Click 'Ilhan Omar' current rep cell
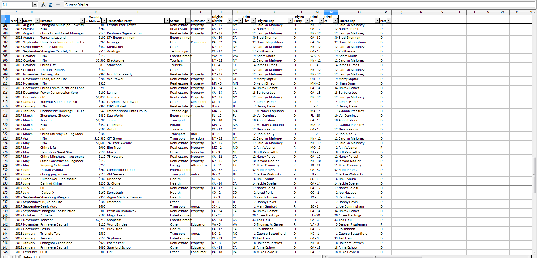This screenshot has width=537, height=258. pyautogui.click(x=359, y=83)
